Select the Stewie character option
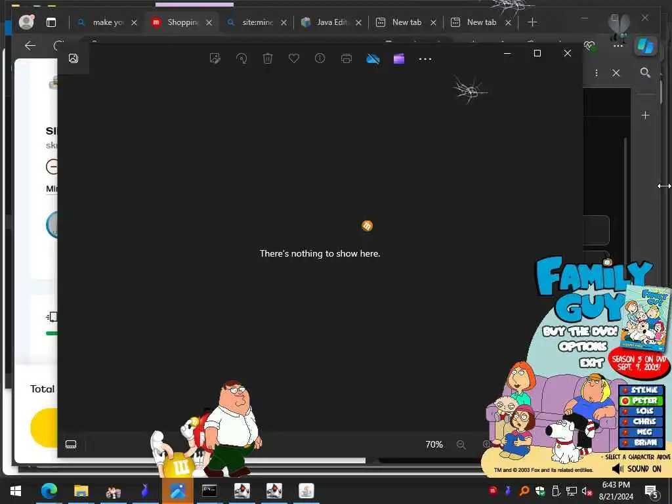This screenshot has width=672, height=504. [x=642, y=390]
